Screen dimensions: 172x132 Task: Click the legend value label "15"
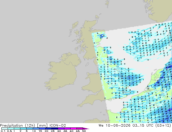[40, 131]
